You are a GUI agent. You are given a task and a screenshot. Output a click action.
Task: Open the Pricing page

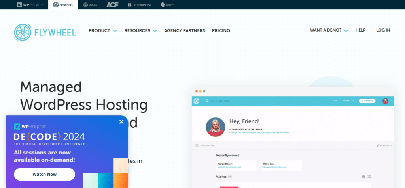(221, 30)
